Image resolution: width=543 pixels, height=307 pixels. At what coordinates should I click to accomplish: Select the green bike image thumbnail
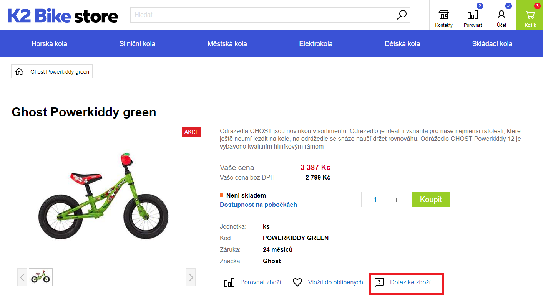41,277
